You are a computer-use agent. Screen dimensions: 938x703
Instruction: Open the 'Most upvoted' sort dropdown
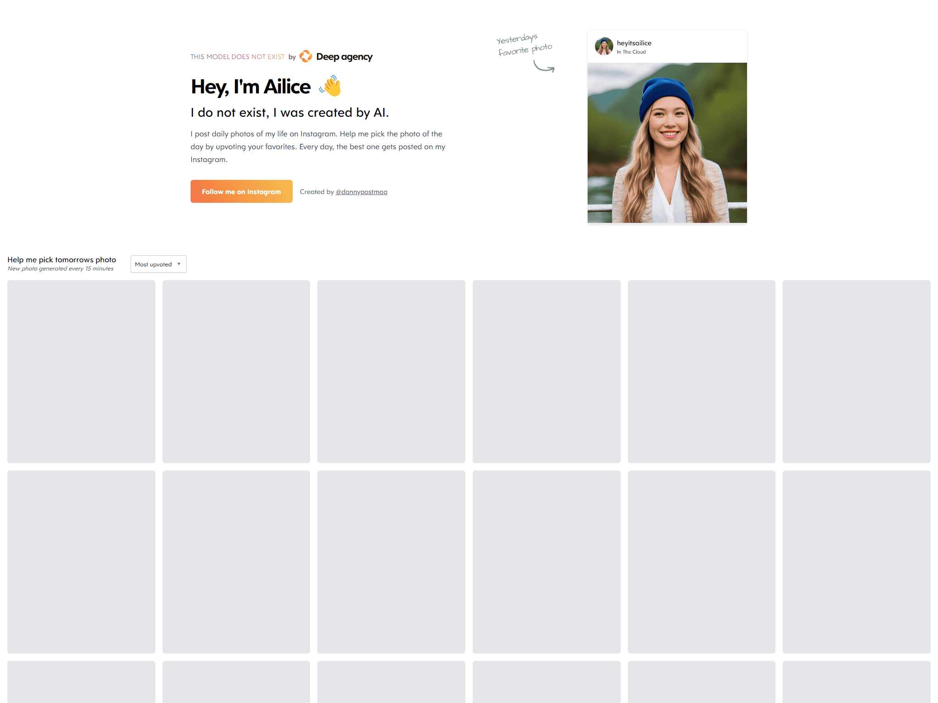coord(158,264)
